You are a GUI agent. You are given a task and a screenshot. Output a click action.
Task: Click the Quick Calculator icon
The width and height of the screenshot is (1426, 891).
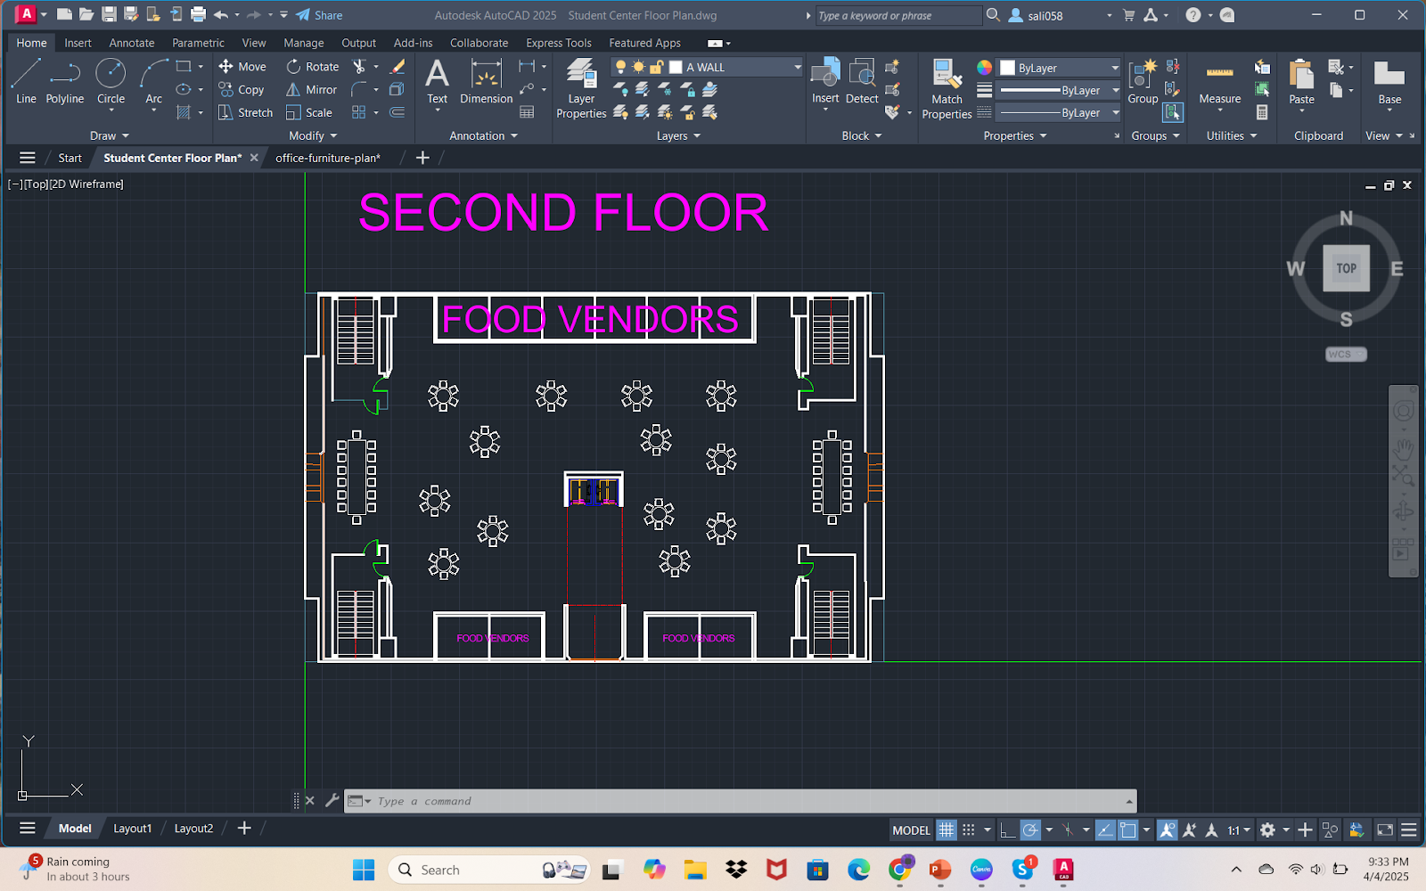point(1262,113)
